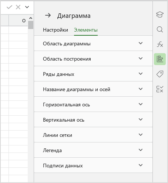Screen dimensions: 168x183
Task: Expand Название диаграммы и осей section
Action: click(93, 89)
